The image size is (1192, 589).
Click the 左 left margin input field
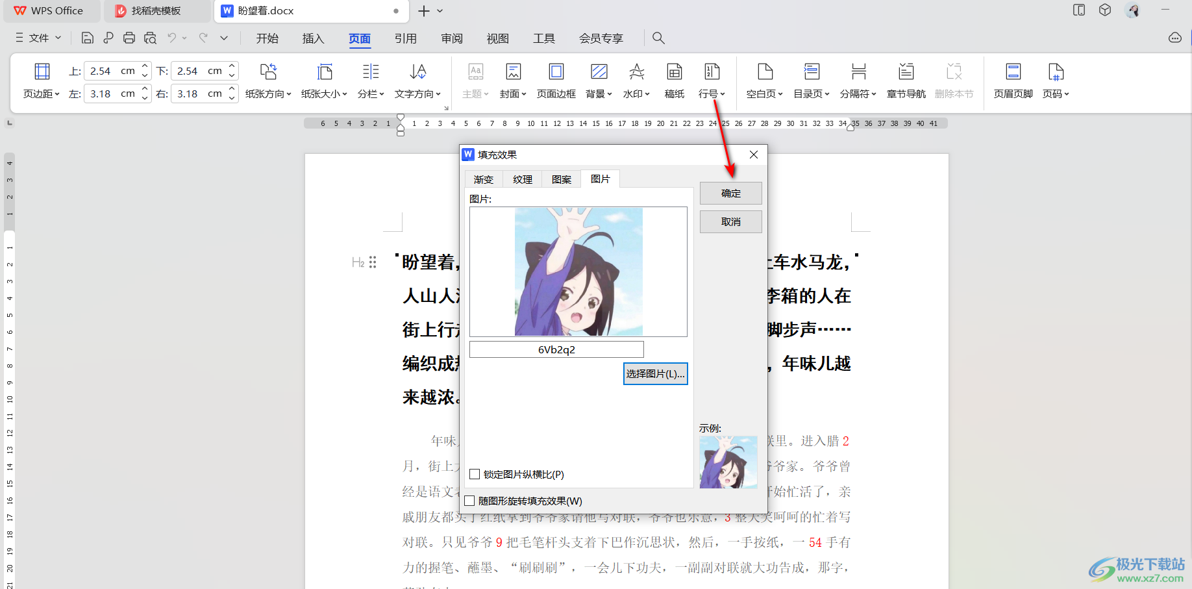point(112,94)
